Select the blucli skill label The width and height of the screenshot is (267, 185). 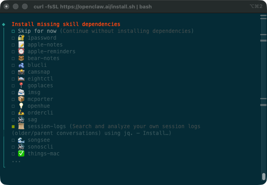pyautogui.click(x=37, y=65)
